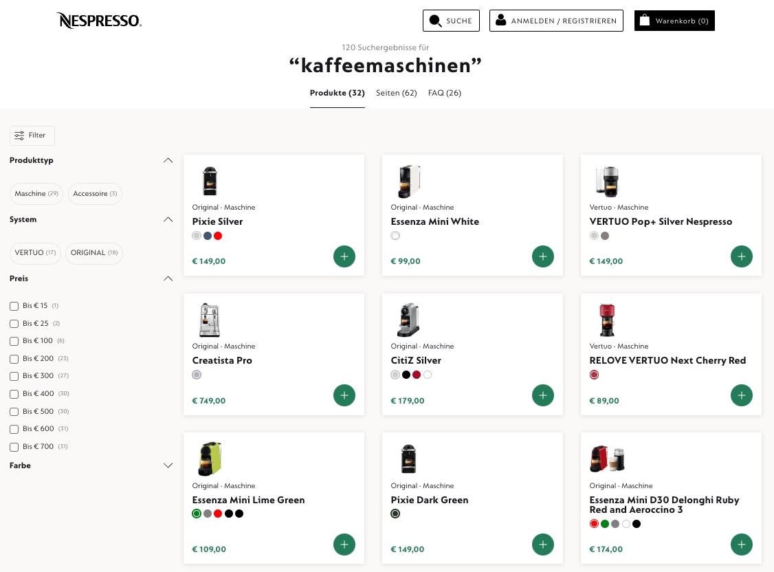Add RELOVE VERTUO Next Cherry Red to cart
The width and height of the screenshot is (774, 572).
742,395
